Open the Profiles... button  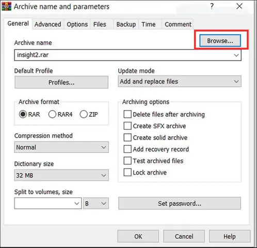[61, 82]
